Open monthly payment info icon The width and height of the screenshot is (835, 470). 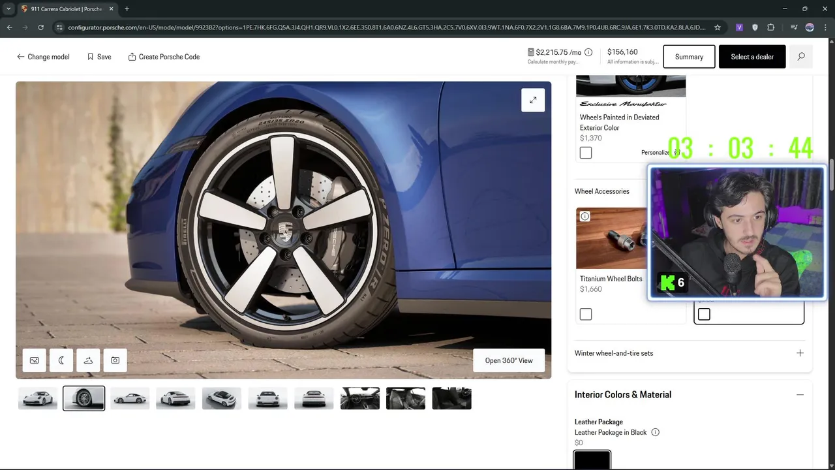[x=588, y=52]
